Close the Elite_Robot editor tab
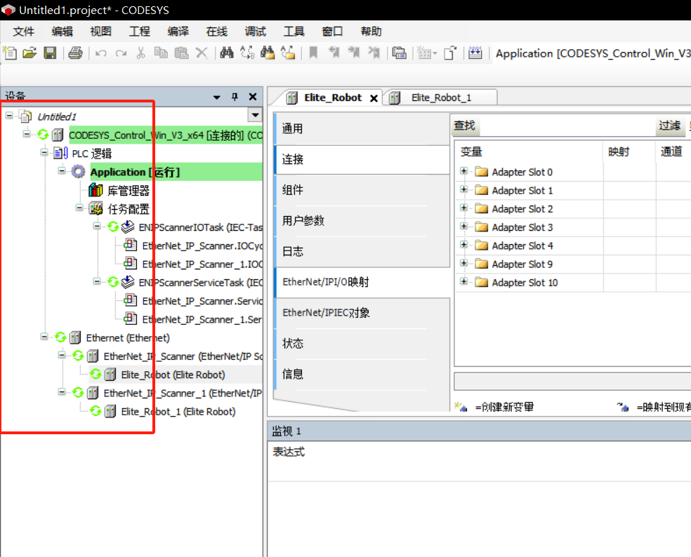Viewport: 691px width, 557px height. 374,98
